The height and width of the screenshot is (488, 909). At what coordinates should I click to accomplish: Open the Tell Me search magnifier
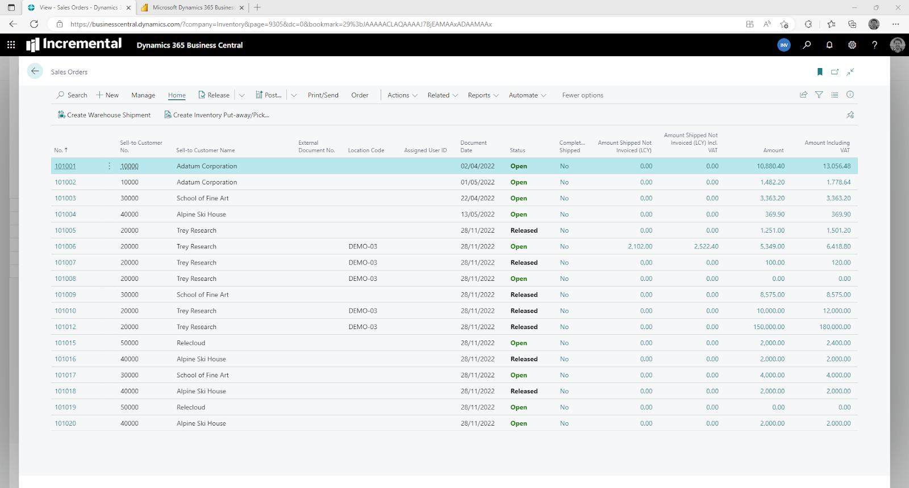[x=807, y=45]
